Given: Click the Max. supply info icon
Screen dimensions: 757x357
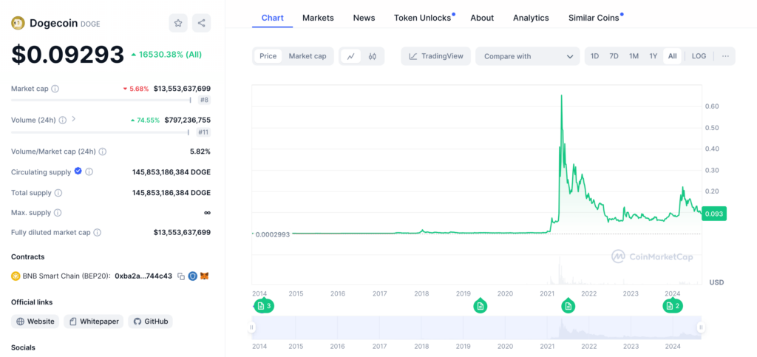Looking at the screenshot, I should tap(58, 213).
